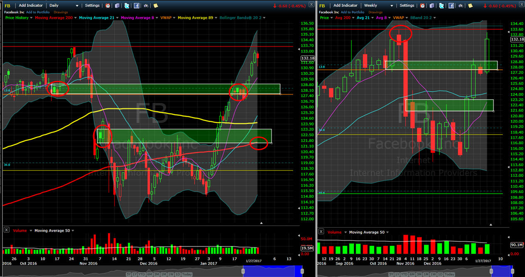
Task: Click the Twitter bird icon on weekly chart
Action: click(x=442, y=6)
